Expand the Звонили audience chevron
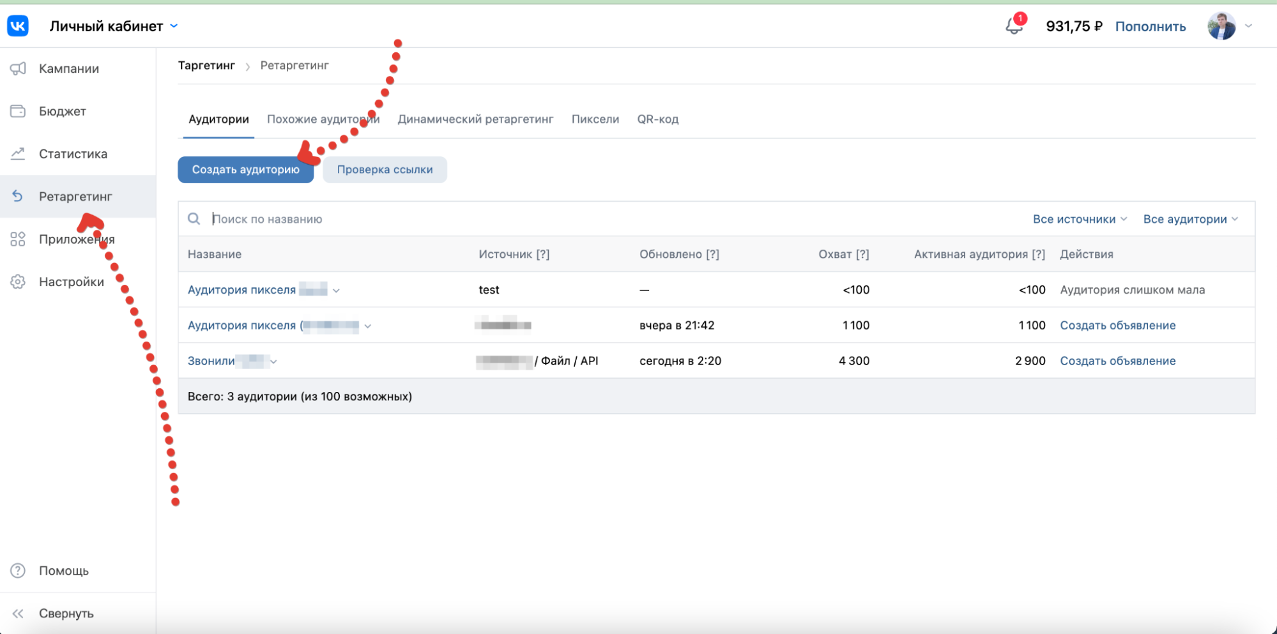Screen dimensions: 1277x634 (273, 361)
